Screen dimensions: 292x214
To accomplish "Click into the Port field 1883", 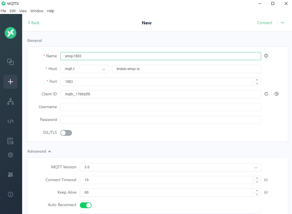I will [x=156, y=82].
